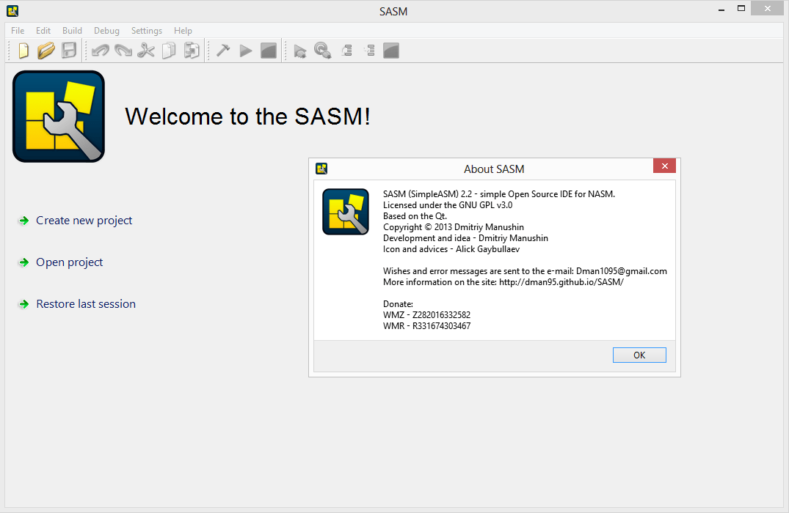Open a file with the folder toolbar icon

click(46, 50)
